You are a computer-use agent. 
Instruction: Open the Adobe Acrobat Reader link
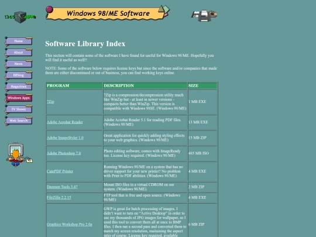(65, 122)
